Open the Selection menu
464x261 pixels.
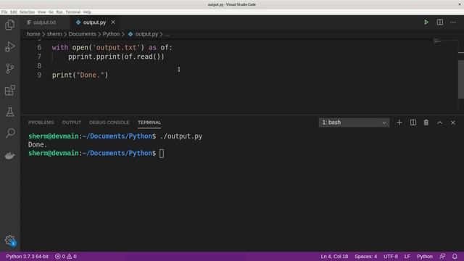tap(28, 12)
